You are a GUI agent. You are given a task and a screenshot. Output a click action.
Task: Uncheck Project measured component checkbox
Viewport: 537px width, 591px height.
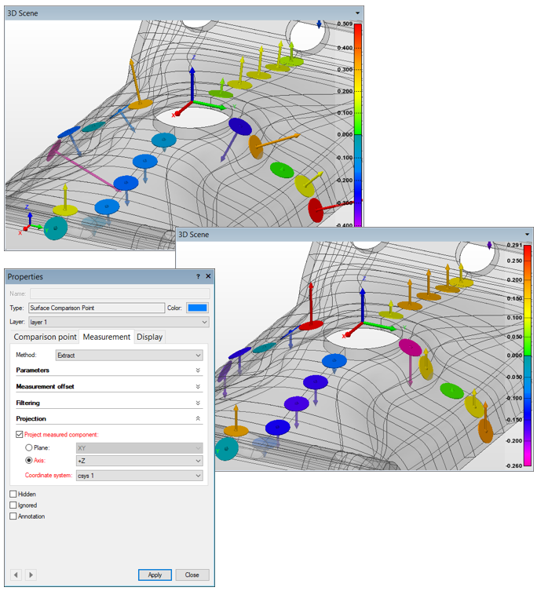point(20,435)
